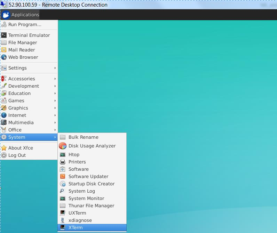Launch Terminal Emulator from menu
Screen dimensions: 277x233
(x=29, y=35)
